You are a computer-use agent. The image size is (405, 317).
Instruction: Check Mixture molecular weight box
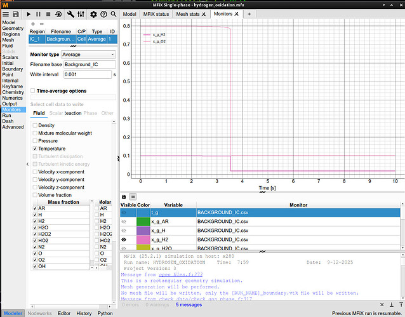click(x=35, y=133)
